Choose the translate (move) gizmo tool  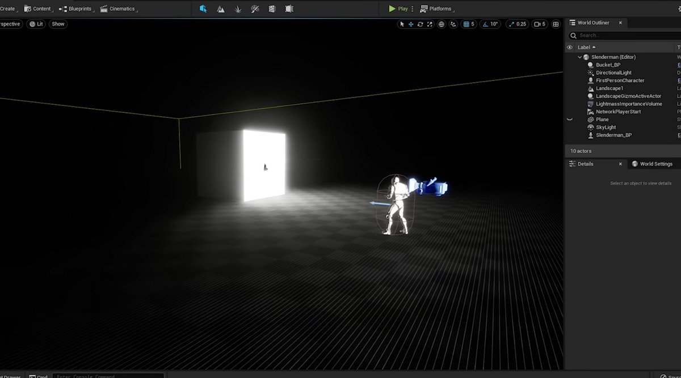pos(411,24)
